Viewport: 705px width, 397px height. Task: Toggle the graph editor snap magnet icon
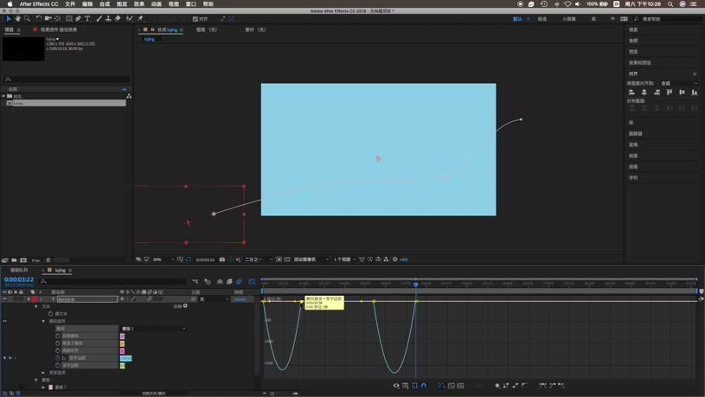click(424, 385)
